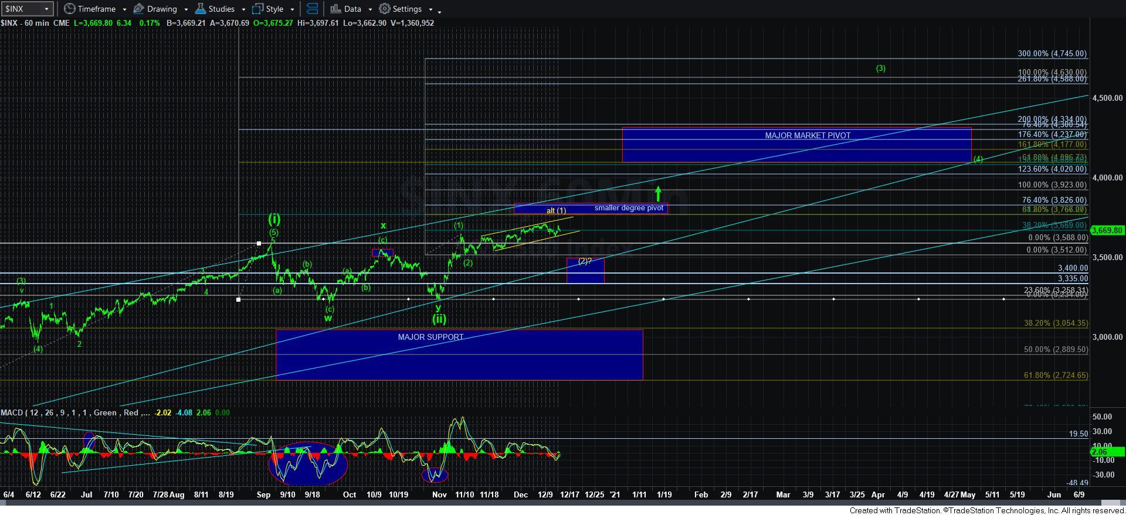Viewport: 1126px width, 515px height.
Task: Click the green 2.06 MACD value tag
Action: (x=1107, y=452)
